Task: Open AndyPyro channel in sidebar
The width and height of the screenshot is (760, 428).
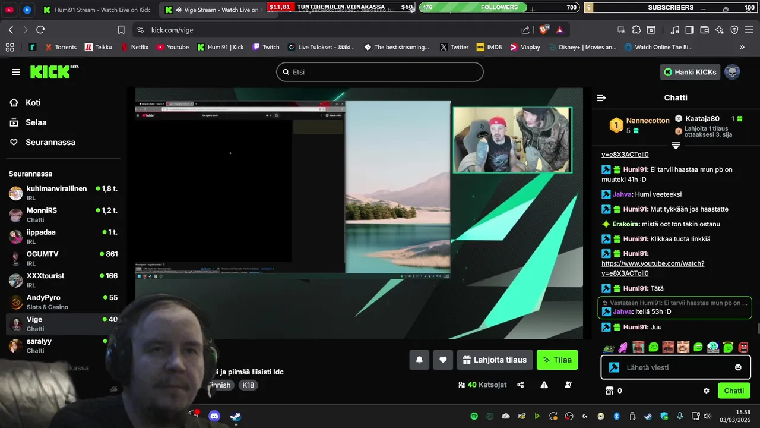Action: tap(63, 302)
